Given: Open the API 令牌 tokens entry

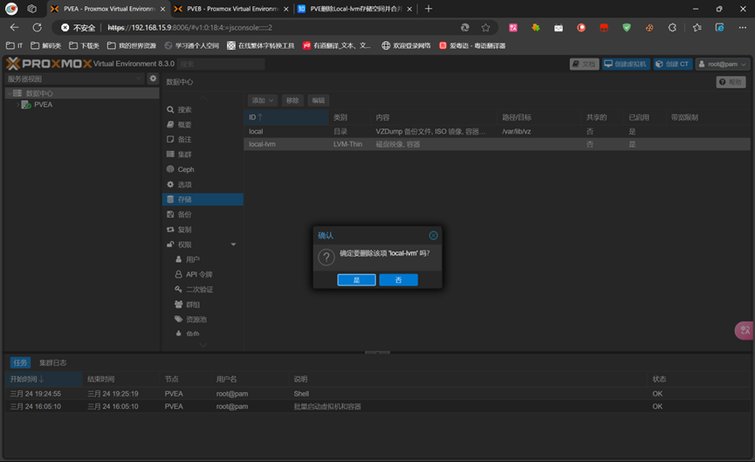Looking at the screenshot, I should click(x=202, y=274).
